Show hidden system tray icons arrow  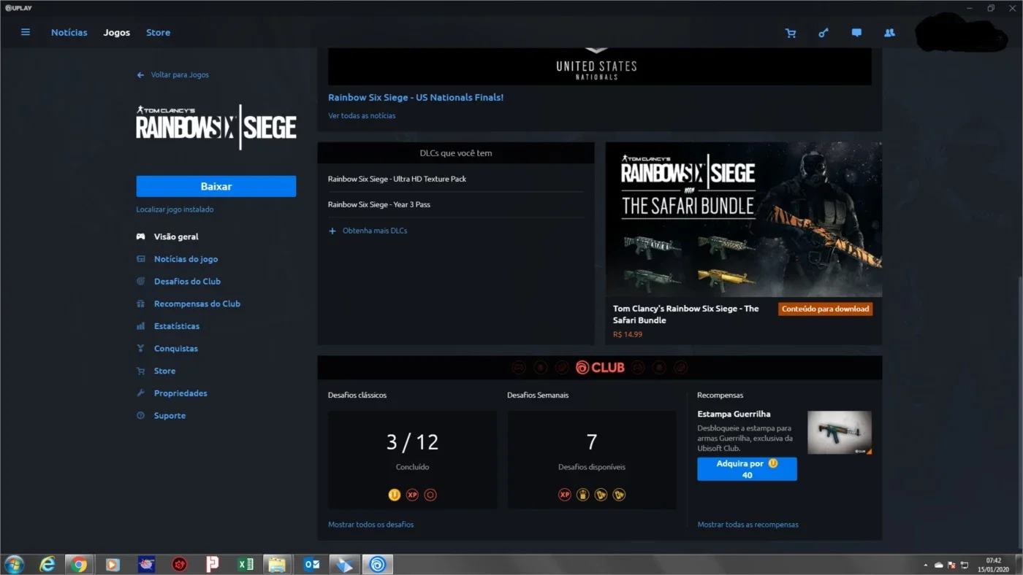[x=926, y=565]
